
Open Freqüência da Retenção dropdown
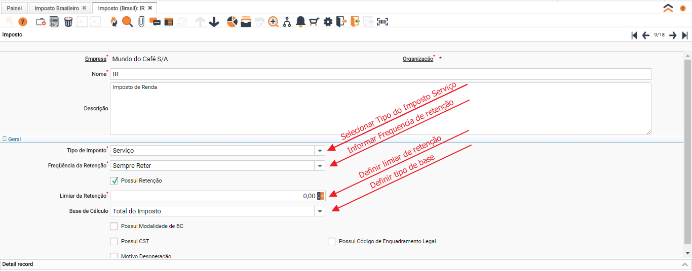point(320,166)
